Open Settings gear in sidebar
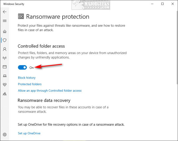The width and height of the screenshot is (178, 141). tap(4, 135)
